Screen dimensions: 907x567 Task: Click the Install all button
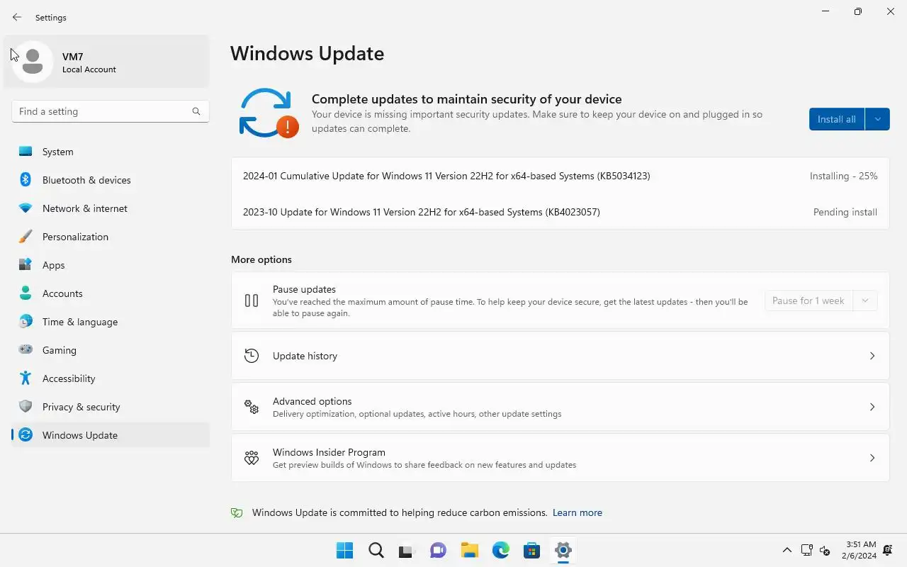click(837, 119)
